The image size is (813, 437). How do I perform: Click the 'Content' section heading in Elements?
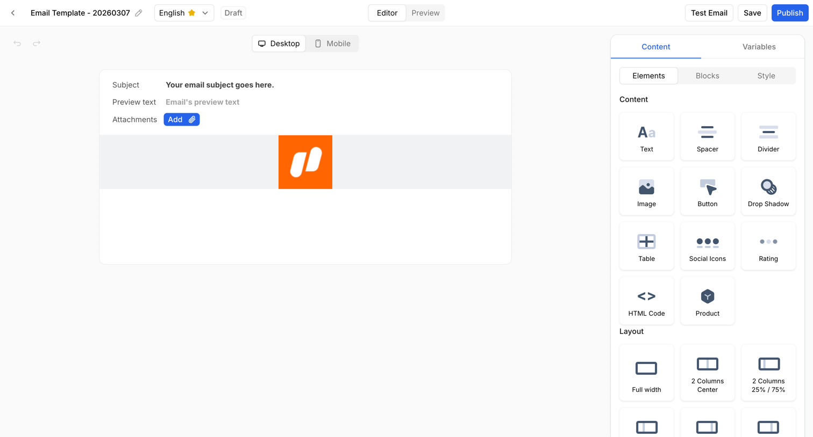[x=633, y=99]
